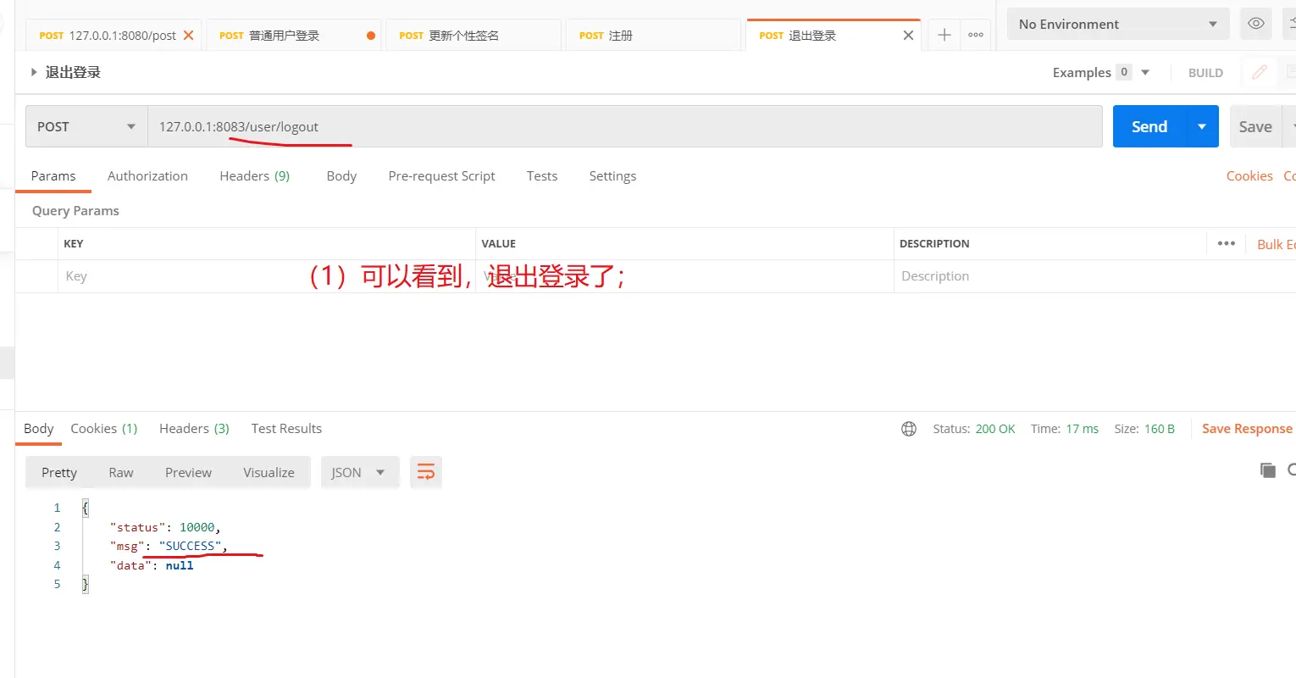Viewport: 1296px width, 678px height.
Task: Switch to Raw response view
Action: point(121,472)
